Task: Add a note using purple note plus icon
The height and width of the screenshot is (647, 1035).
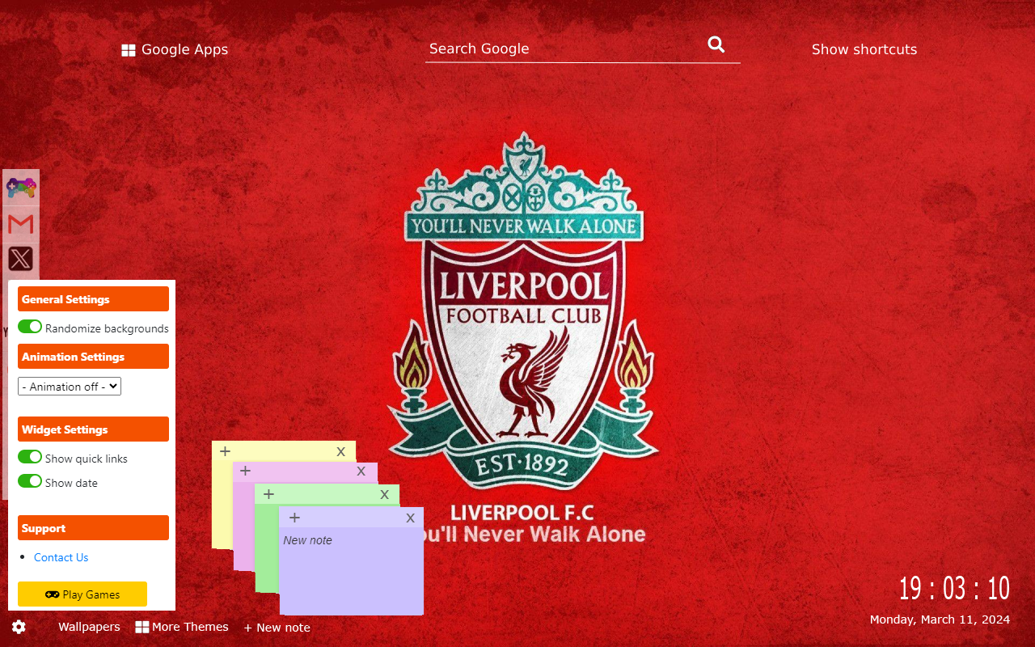Action: tap(294, 518)
